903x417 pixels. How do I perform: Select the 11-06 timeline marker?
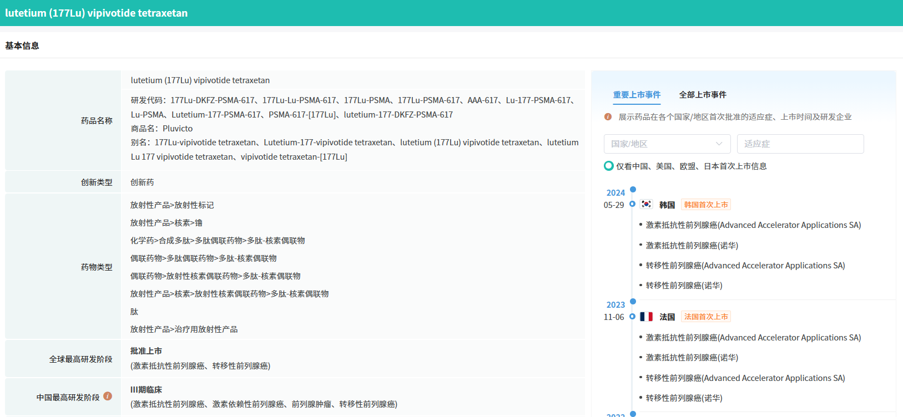632,316
